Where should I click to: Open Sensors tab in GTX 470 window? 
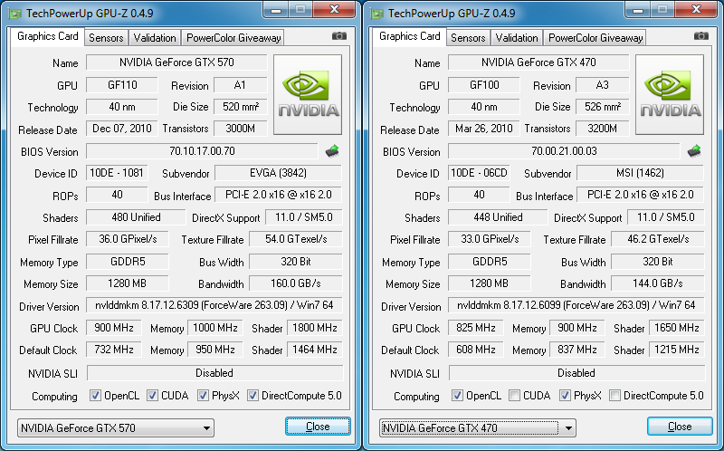(x=468, y=38)
